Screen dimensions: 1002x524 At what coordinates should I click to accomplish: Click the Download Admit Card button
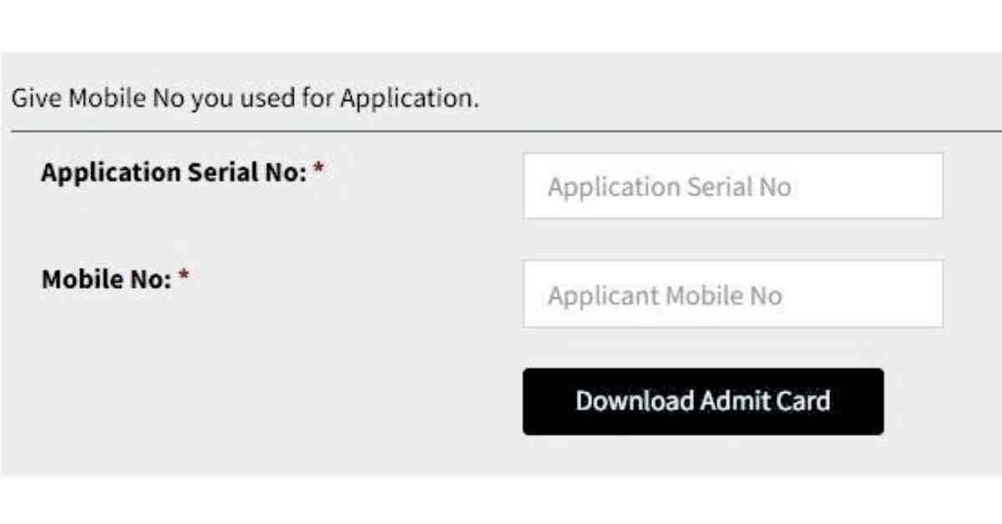703,401
